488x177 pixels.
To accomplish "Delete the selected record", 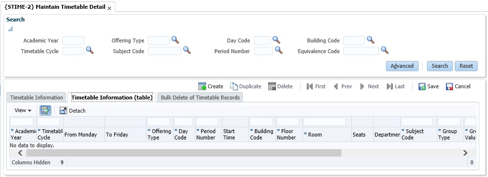I will 280,86.
